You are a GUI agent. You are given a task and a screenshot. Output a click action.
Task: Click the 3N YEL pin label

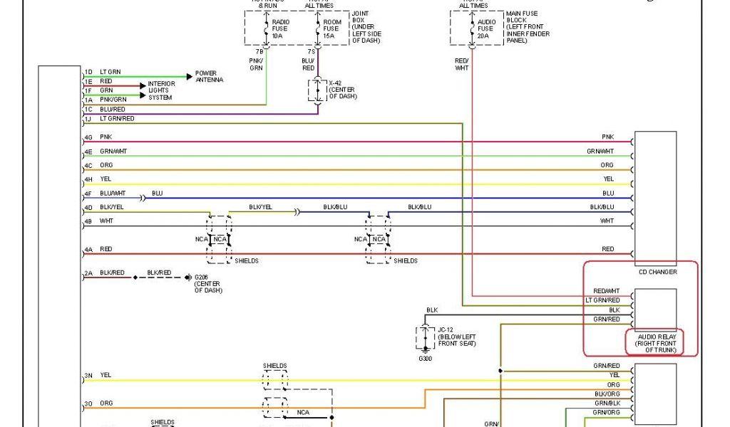(98, 375)
